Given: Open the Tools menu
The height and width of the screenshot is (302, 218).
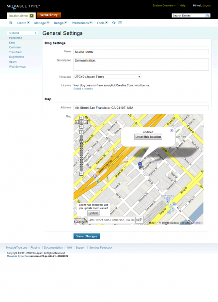Looking at the screenshot, I should point(100,23).
